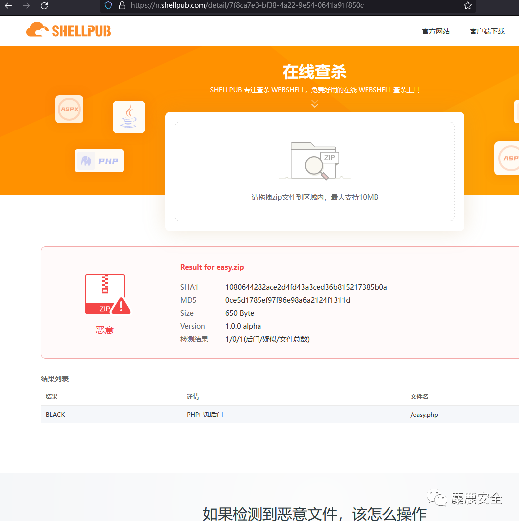Open the 客户端下载 navigation link
This screenshot has height=521, width=519.
point(487,31)
